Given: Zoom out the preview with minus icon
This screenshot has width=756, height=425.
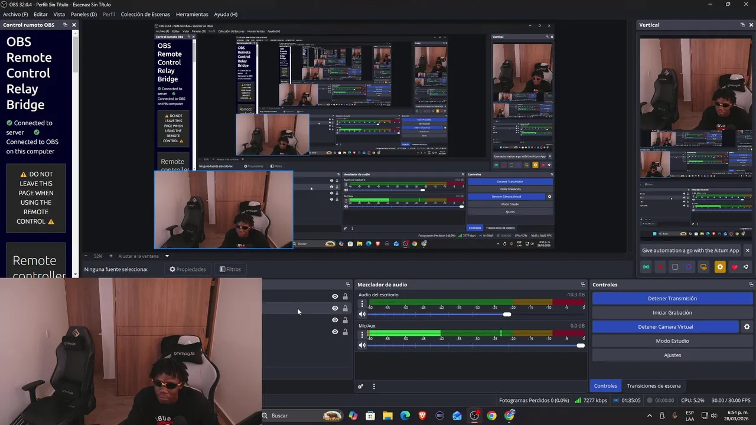Looking at the screenshot, I should [86, 256].
